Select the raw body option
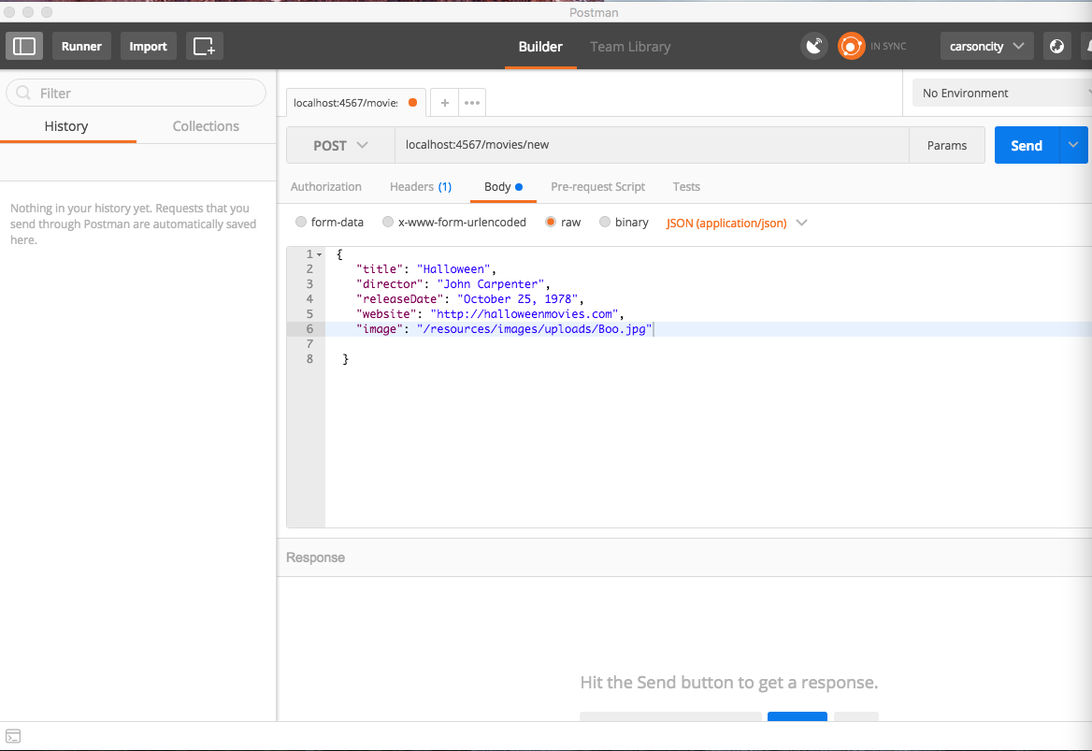The width and height of the screenshot is (1092, 751). pyautogui.click(x=564, y=223)
